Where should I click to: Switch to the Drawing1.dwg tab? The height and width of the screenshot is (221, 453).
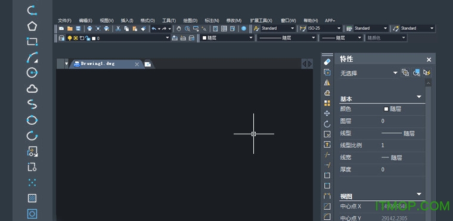pos(98,64)
